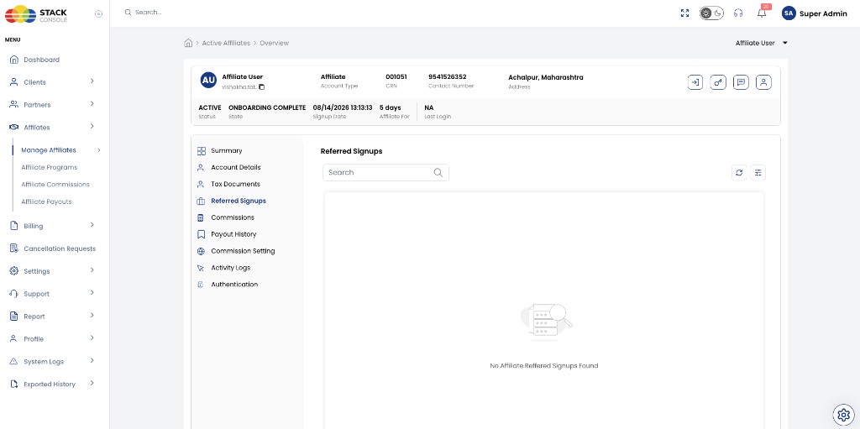Open the Tax Documents tab
Screen dimensions: 860x429
pos(235,184)
